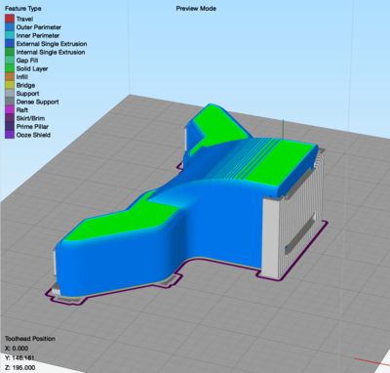Click the 'Toolhead Position' heading
Viewport: 390px width, 373px height.
[30, 339]
